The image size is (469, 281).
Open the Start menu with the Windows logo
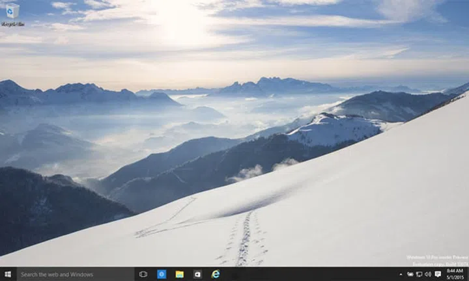pyautogui.click(x=8, y=274)
